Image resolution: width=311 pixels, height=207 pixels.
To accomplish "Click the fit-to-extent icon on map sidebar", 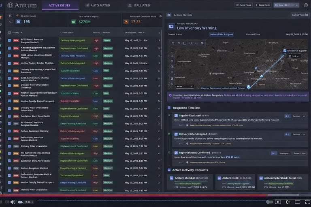I will click(172, 56).
